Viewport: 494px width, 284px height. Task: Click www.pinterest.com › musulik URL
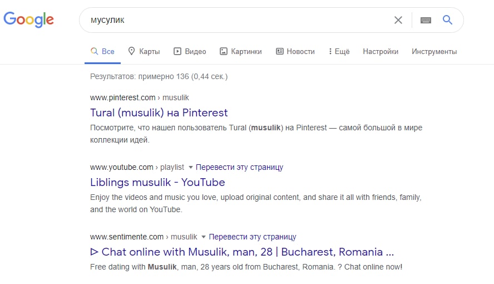pos(140,97)
